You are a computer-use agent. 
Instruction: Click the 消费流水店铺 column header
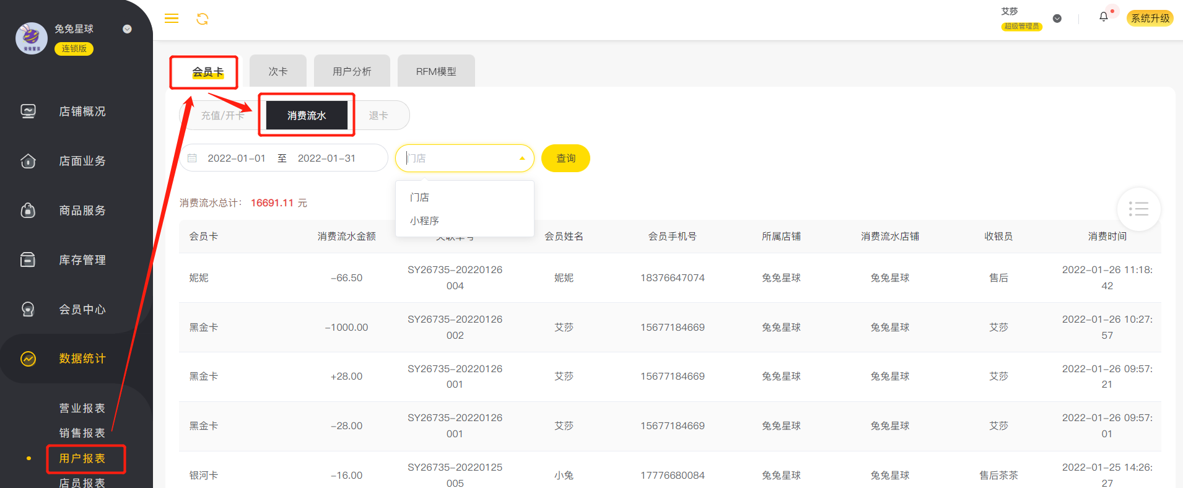click(890, 236)
